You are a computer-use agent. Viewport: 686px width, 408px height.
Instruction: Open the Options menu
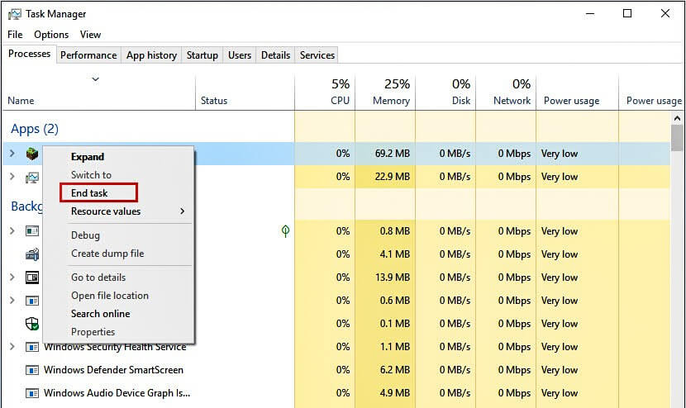tap(51, 35)
